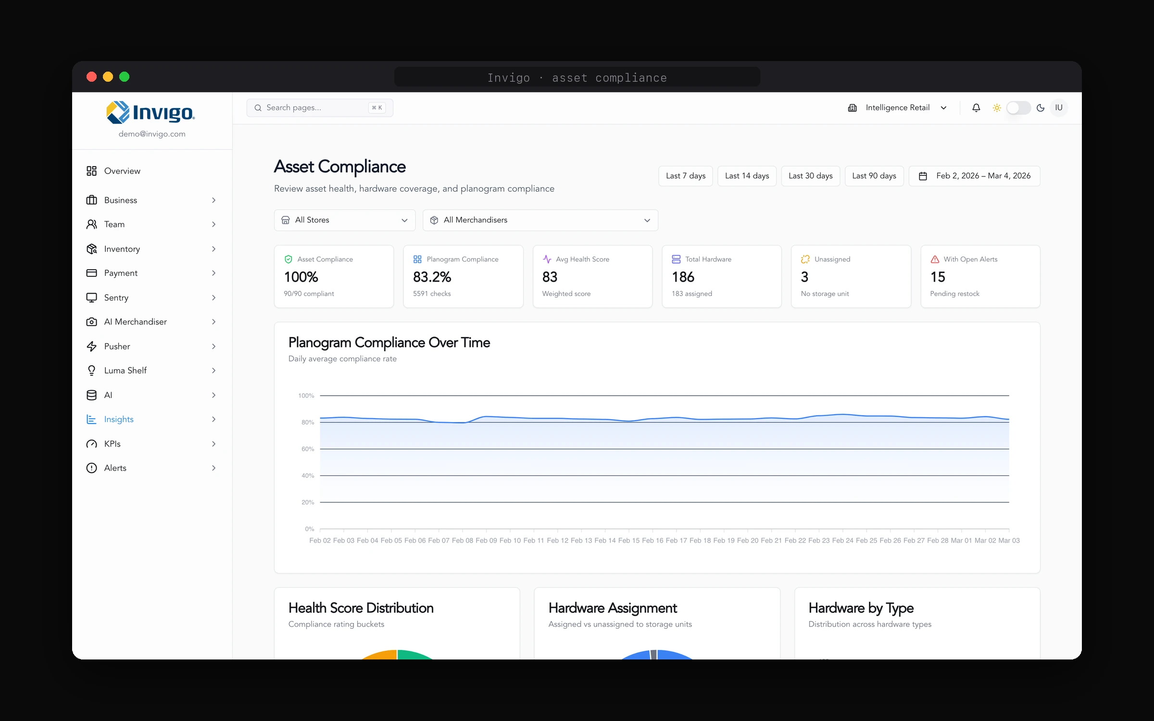Click the With Open Alerts card
1154x721 pixels.
(x=980, y=276)
